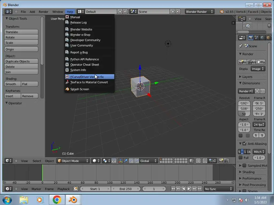
Task: Click the End: 250 frame field
Action: coord(126,189)
